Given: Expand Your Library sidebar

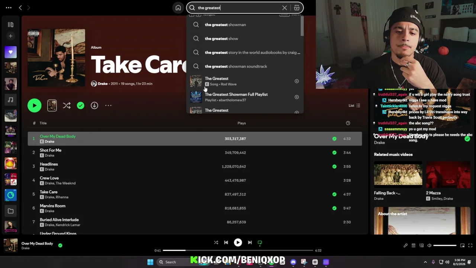Looking at the screenshot, I should click(10, 25).
